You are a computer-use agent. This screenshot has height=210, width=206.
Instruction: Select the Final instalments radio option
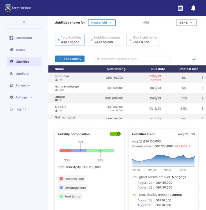(x=130, y=40)
